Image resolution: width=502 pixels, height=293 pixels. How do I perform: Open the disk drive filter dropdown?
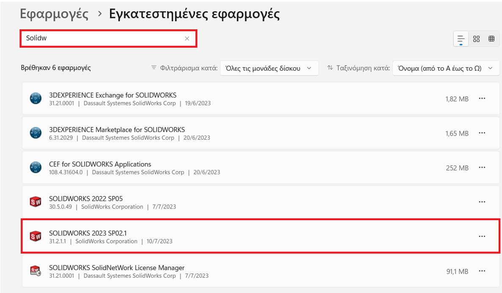[269, 68]
